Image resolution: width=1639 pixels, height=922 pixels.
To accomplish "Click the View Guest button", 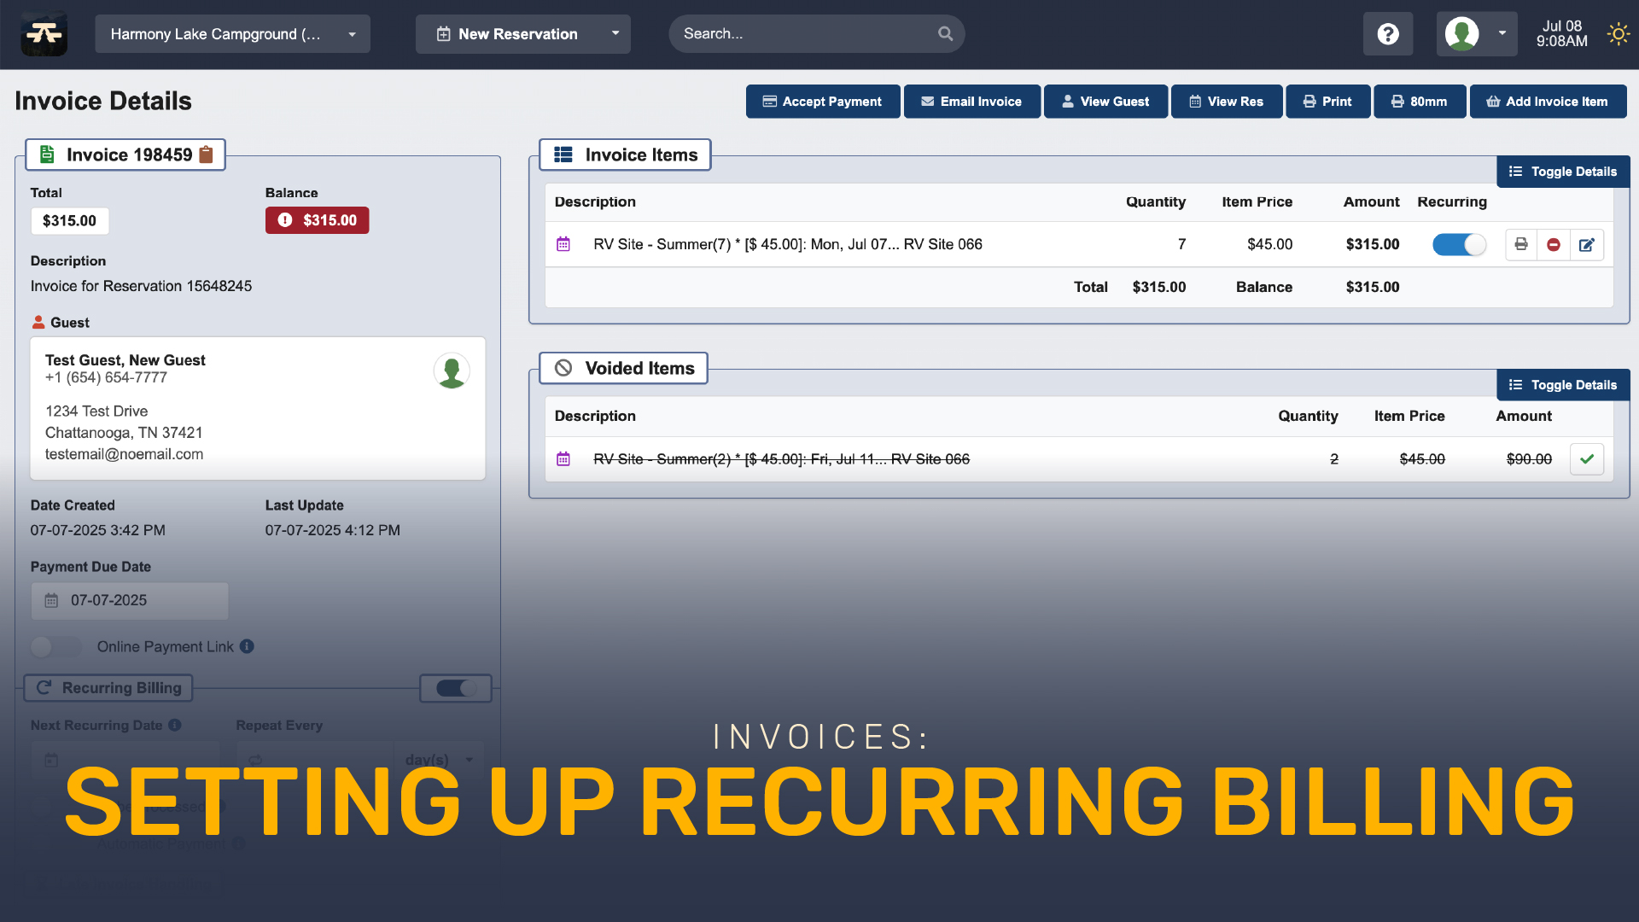I will pos(1105,102).
